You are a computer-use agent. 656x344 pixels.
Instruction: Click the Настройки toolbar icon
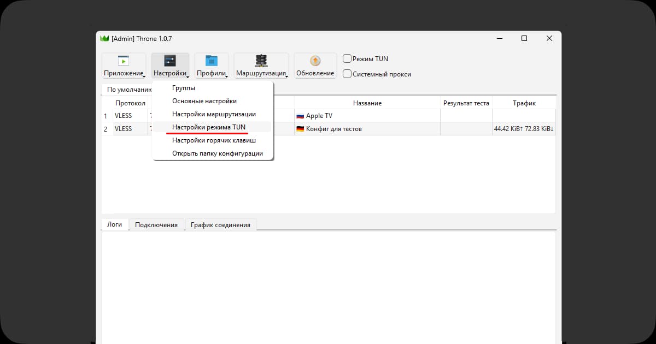(x=170, y=61)
